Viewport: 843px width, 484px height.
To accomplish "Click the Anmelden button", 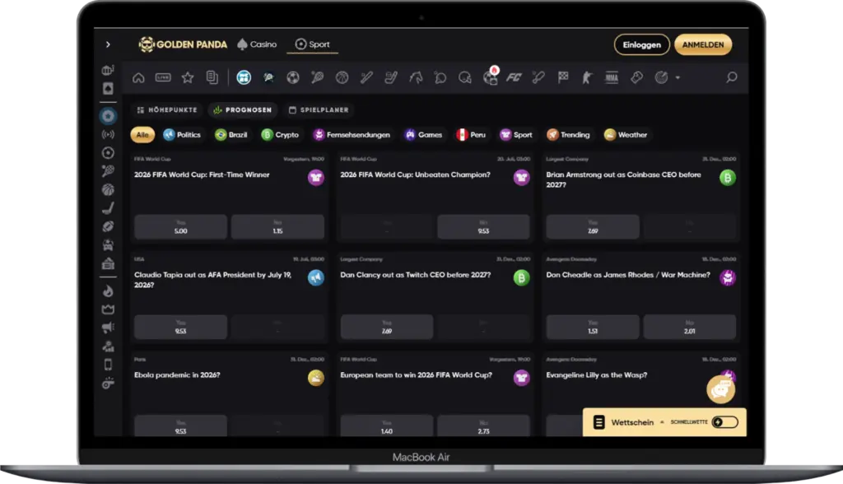I will pos(703,44).
